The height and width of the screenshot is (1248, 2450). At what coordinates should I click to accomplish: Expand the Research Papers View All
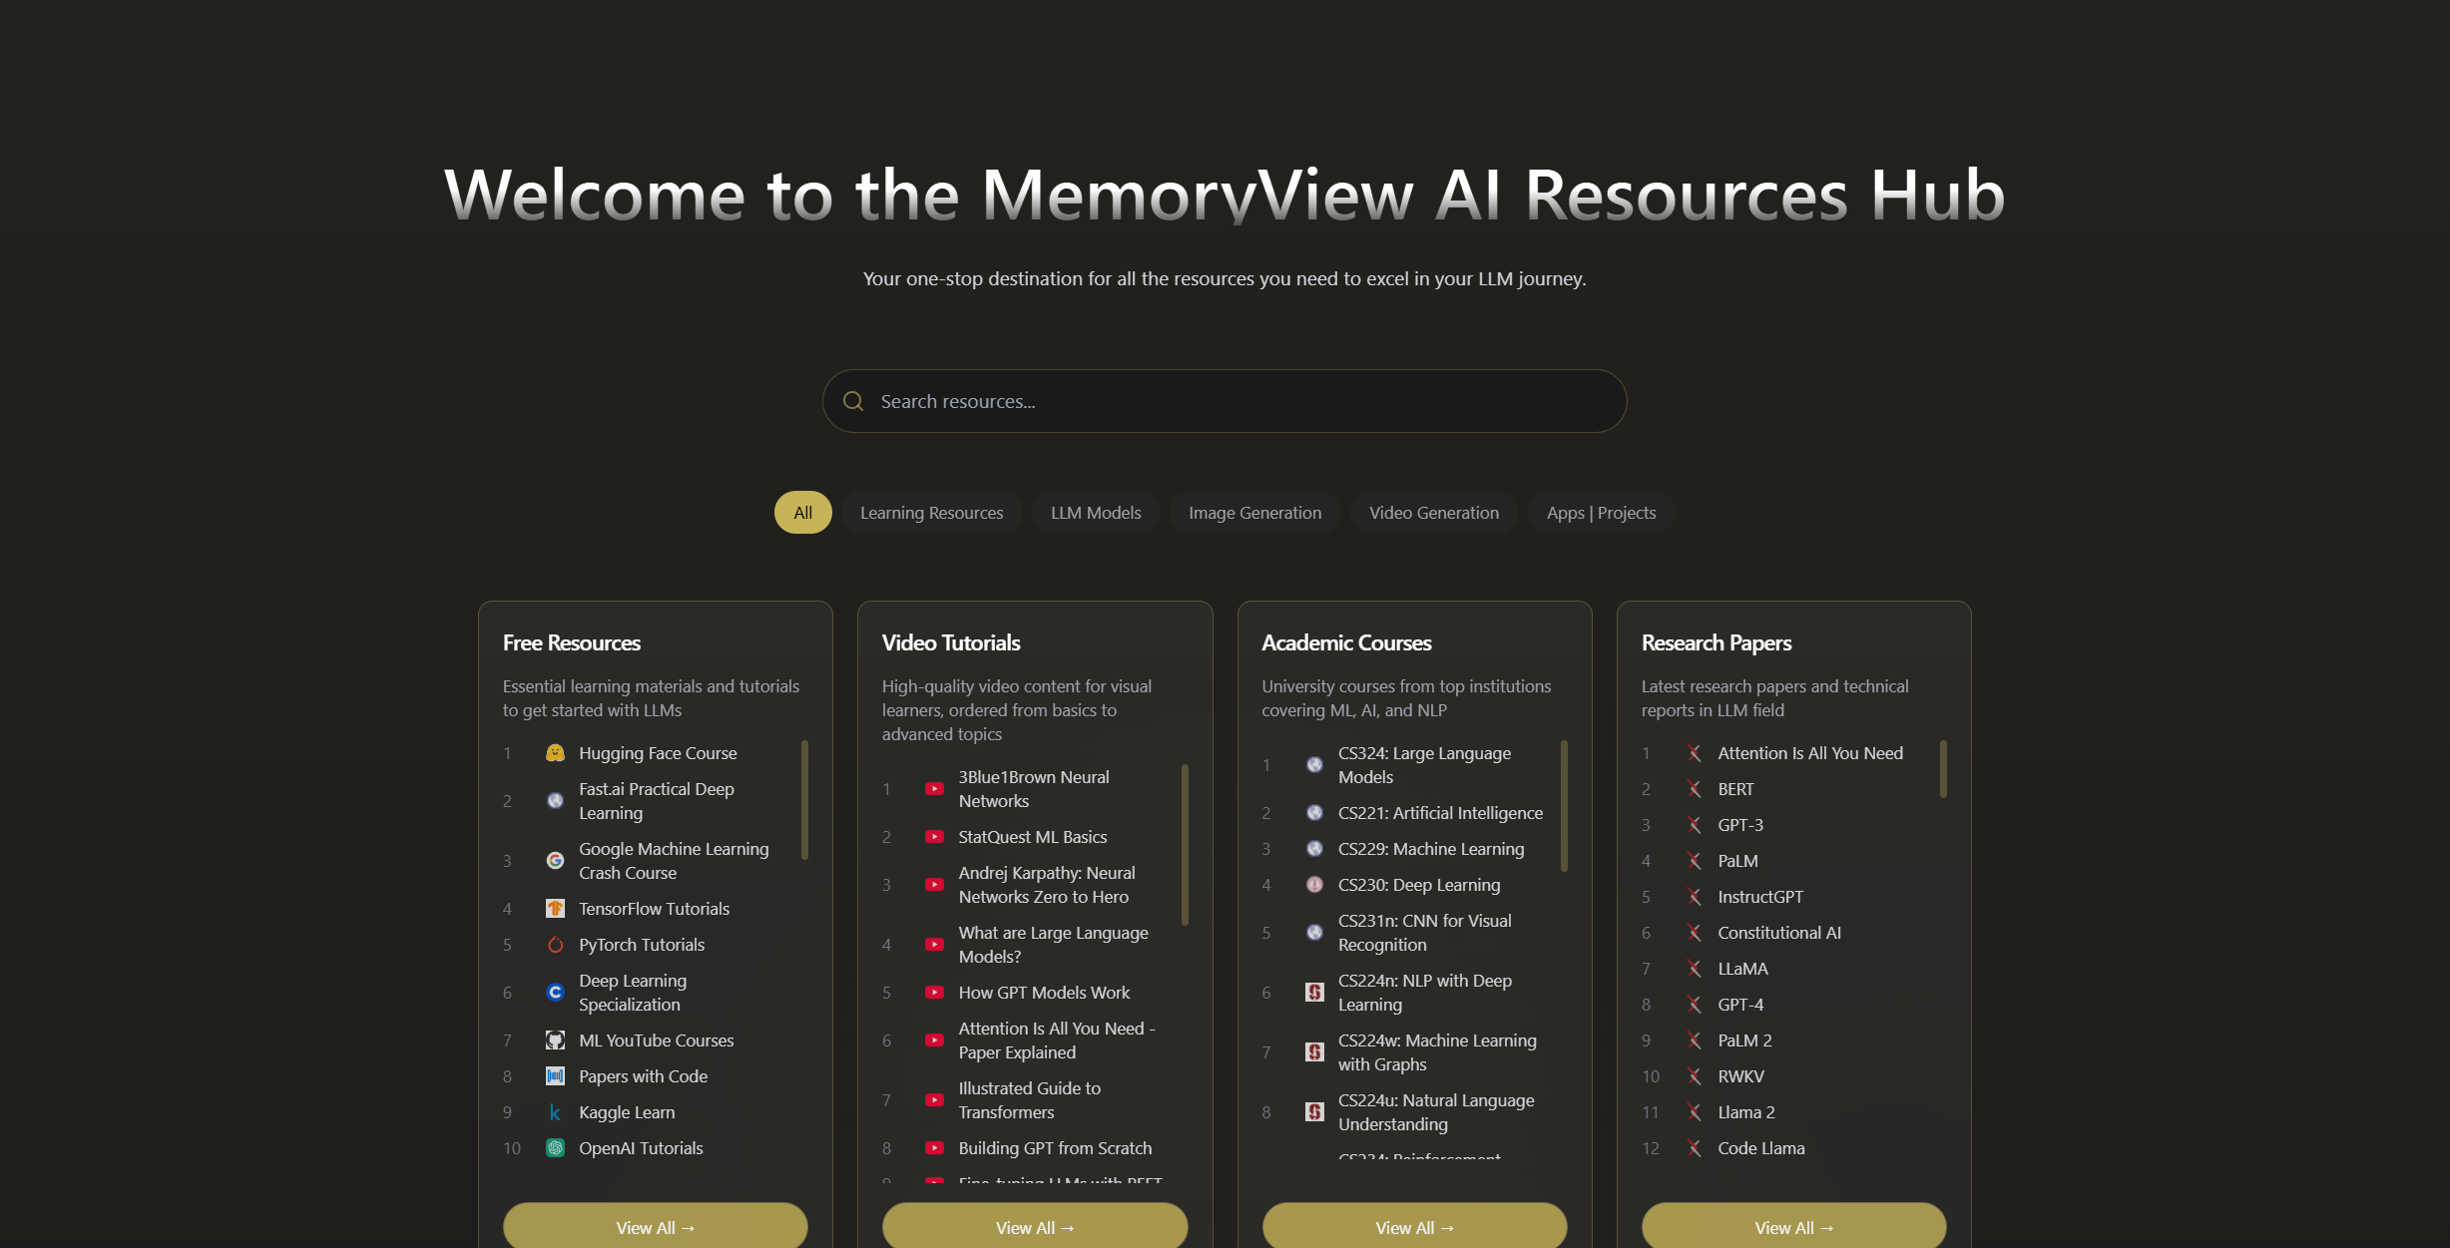[1792, 1226]
